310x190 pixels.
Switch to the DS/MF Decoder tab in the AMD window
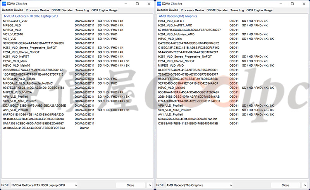[x=217, y=10]
